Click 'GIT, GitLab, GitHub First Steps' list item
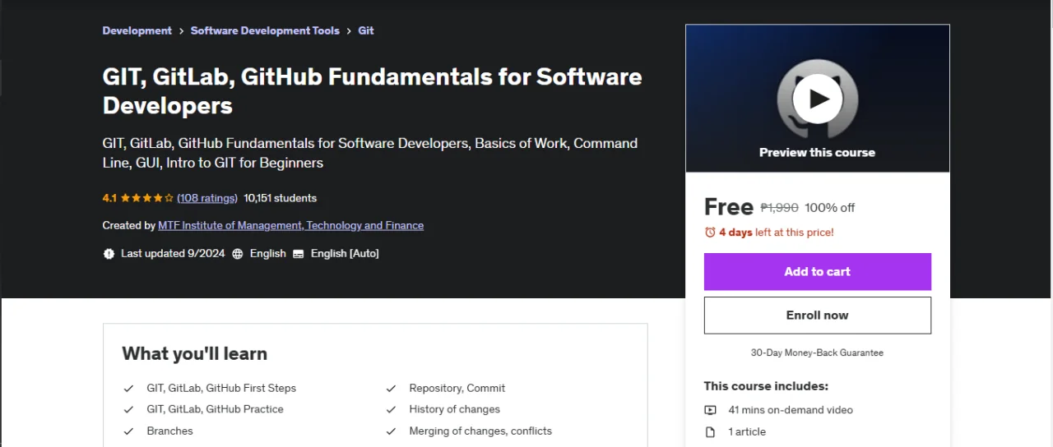The image size is (1053, 447). coord(221,388)
